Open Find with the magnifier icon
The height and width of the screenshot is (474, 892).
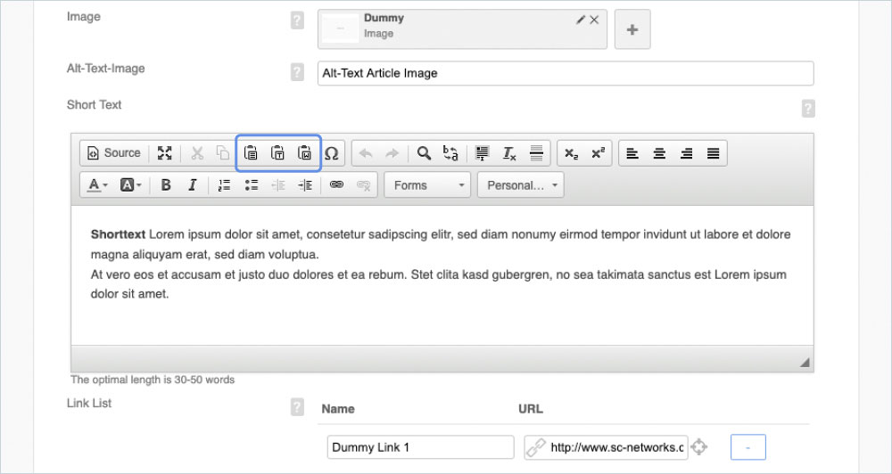(424, 153)
